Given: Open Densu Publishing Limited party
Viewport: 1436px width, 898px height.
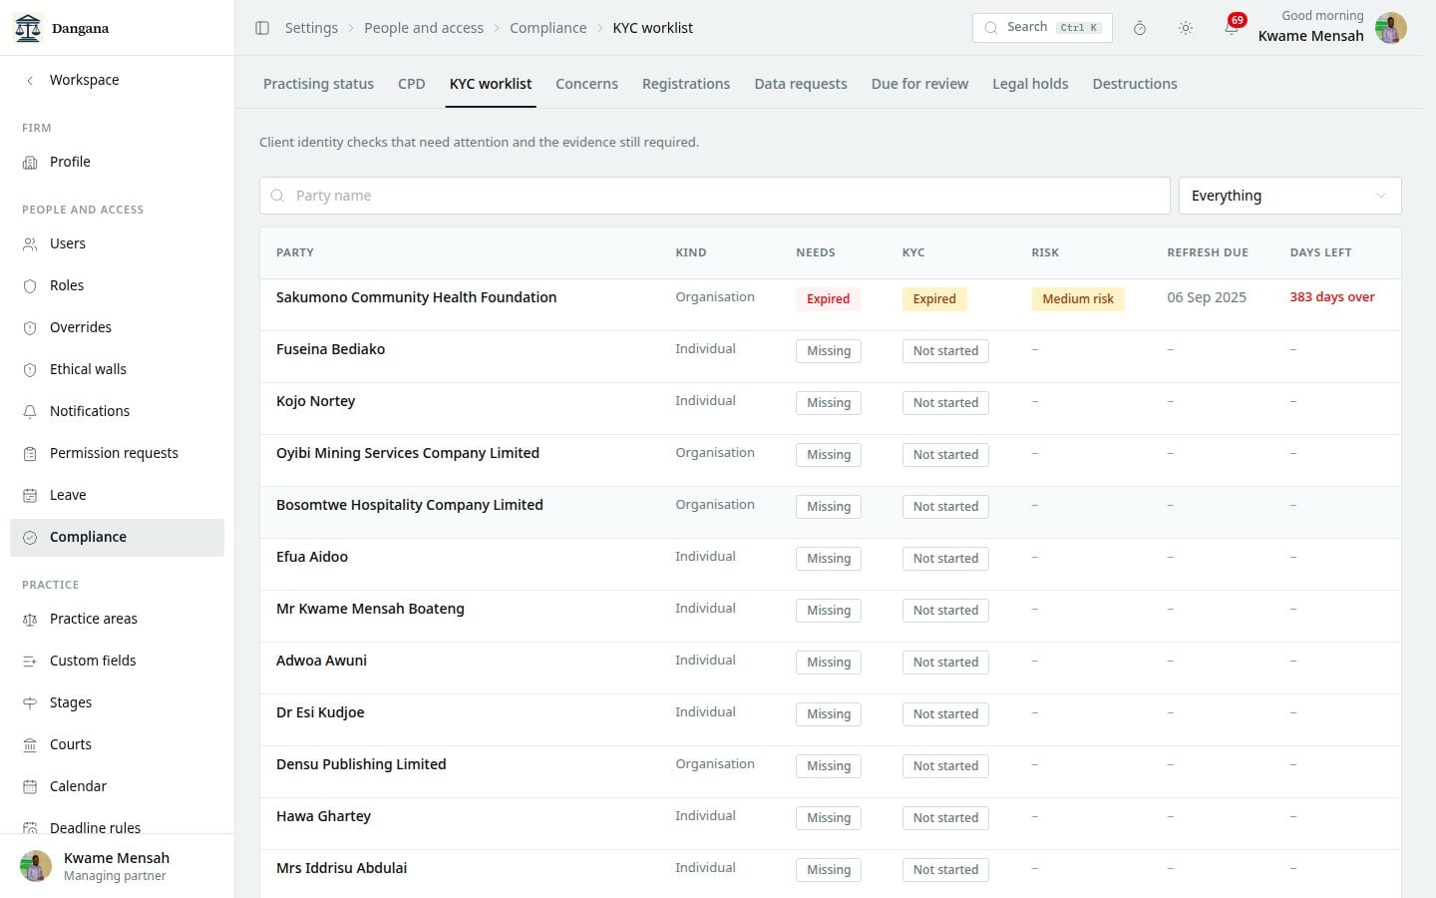Looking at the screenshot, I should point(361,764).
